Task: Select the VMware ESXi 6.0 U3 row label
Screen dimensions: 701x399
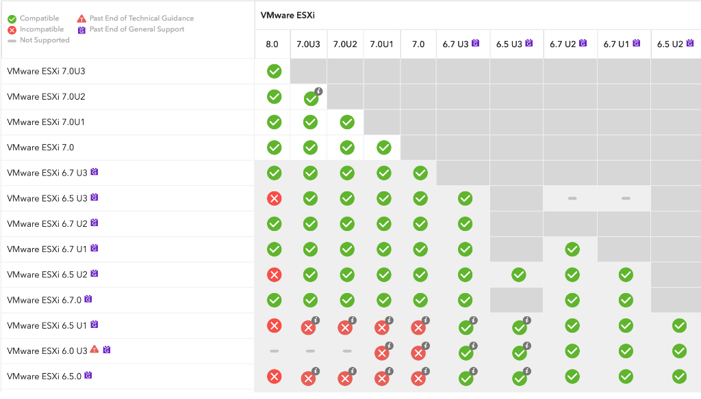Action: [x=47, y=350]
